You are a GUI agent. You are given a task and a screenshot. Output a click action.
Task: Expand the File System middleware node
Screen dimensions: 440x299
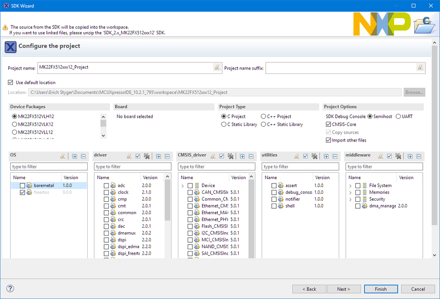[350, 186]
